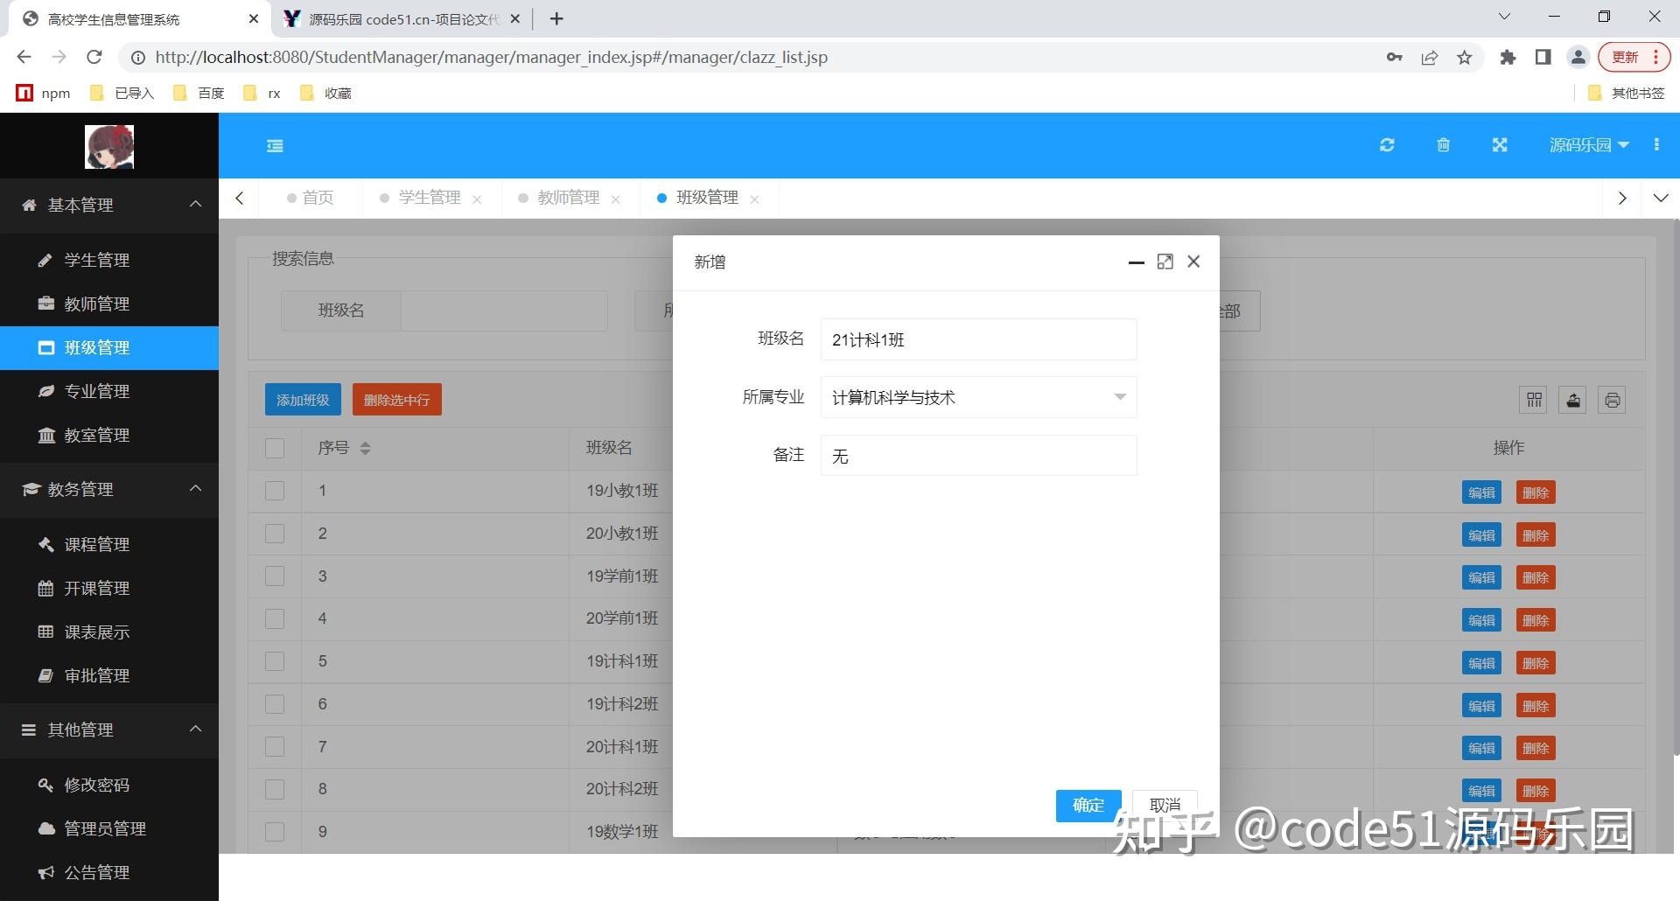Switch to the 学生管理 tab
1680x901 pixels.
(429, 198)
